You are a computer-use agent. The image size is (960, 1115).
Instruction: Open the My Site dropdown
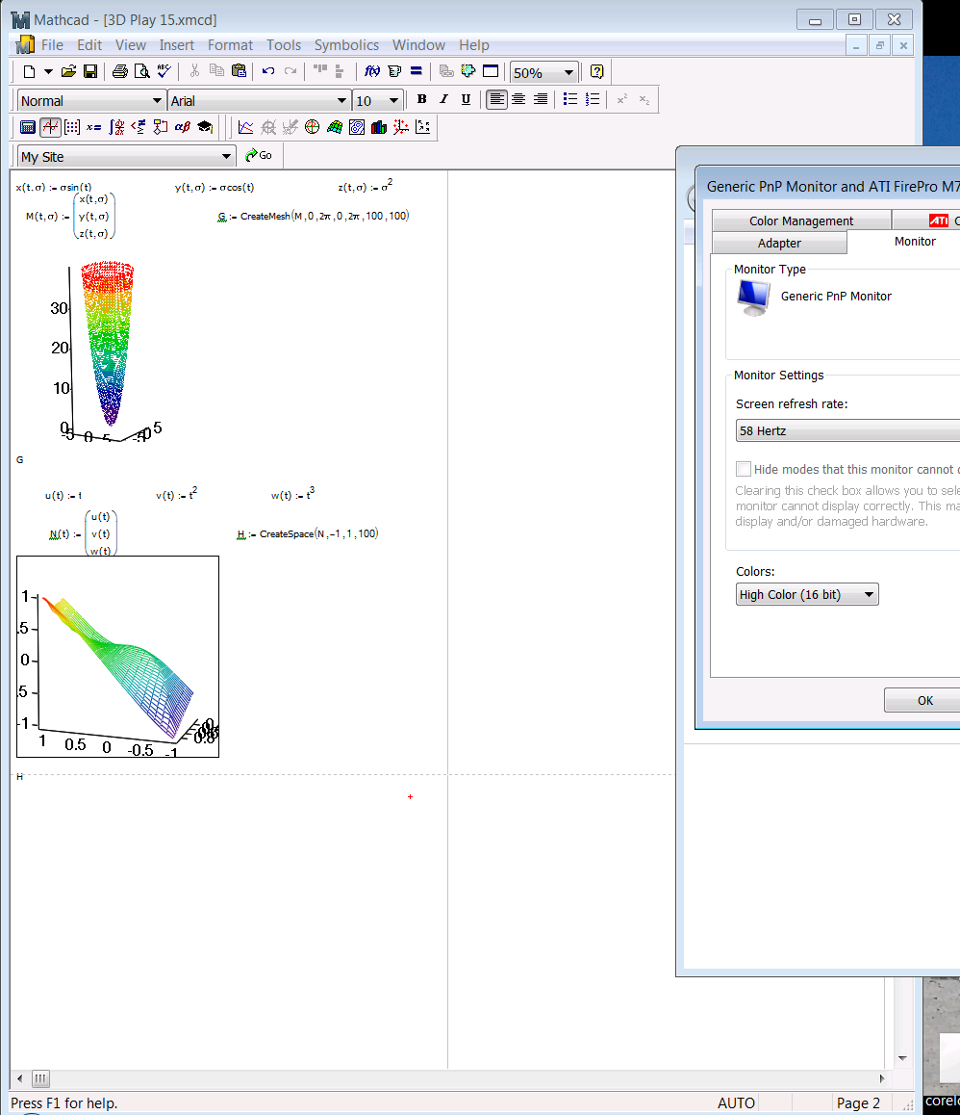pyautogui.click(x=226, y=156)
